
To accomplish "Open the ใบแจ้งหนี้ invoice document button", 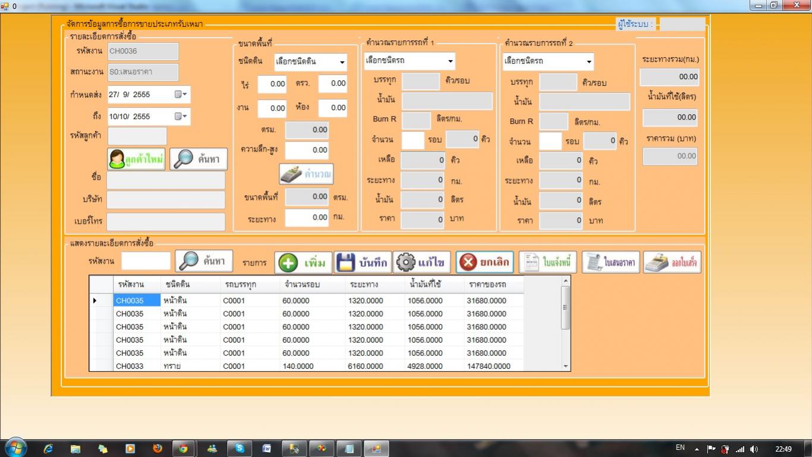I will (547, 262).
